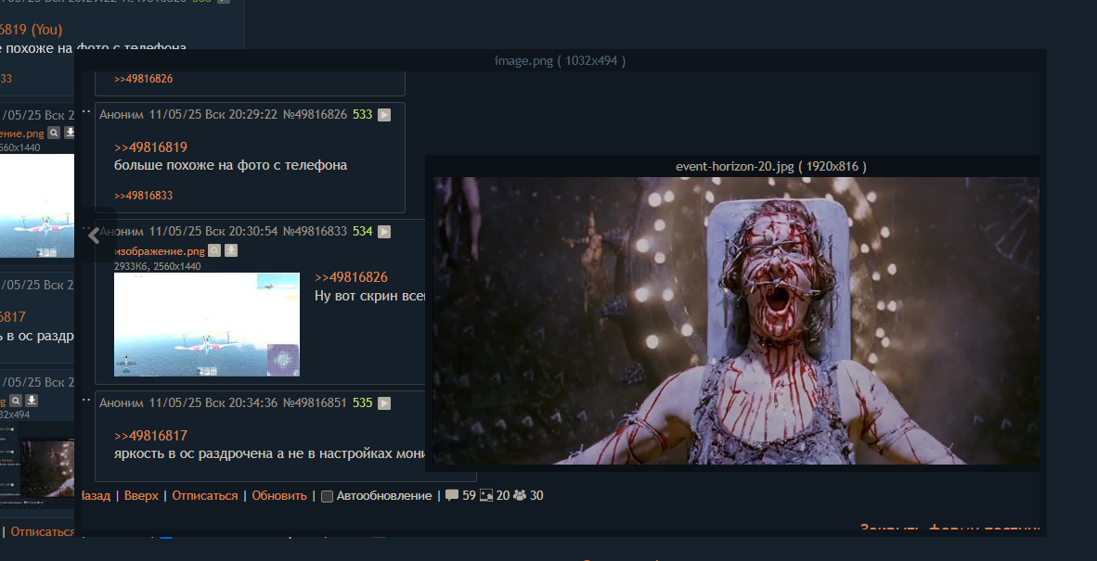
Task: Click the people icon before count 30
Action: [x=520, y=495]
